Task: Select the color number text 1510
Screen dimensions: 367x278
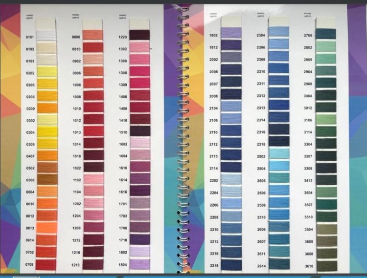Action: pos(123,132)
